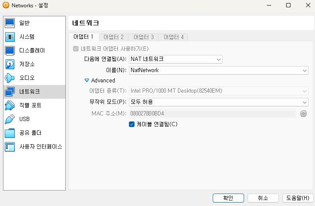This screenshot has width=315, height=206.
Task: Select 저장소 label in settings list
Action: (27, 64)
